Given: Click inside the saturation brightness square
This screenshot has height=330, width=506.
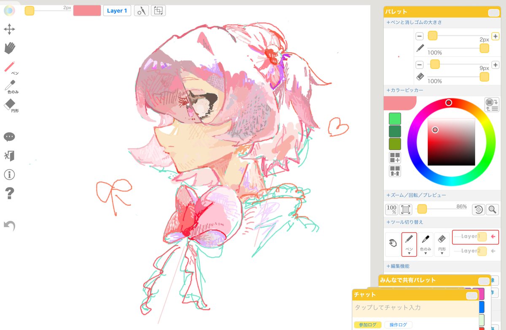Looking at the screenshot, I should pyautogui.click(x=451, y=142).
